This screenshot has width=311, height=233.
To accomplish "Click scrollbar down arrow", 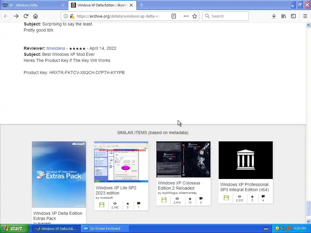I will click(308, 221).
